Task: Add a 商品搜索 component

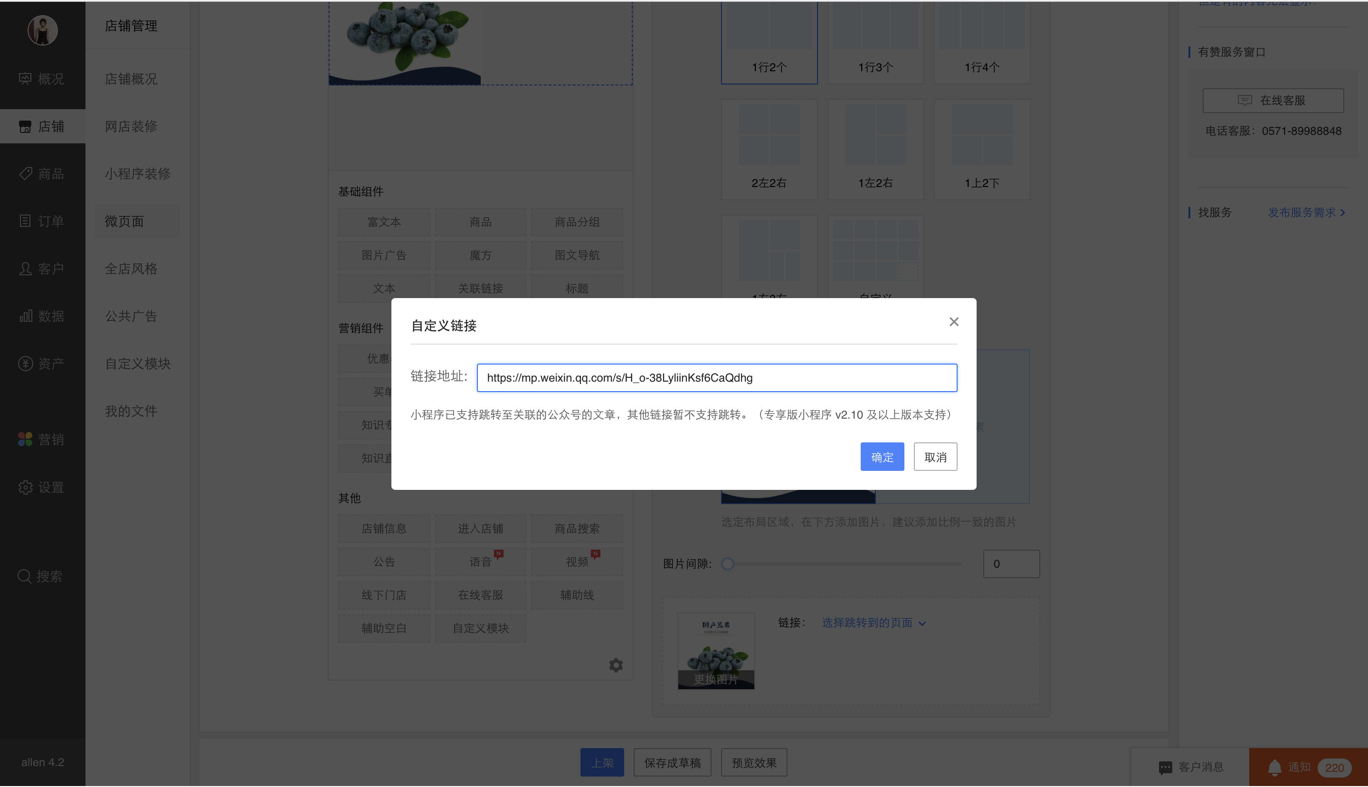Action: pos(577,529)
